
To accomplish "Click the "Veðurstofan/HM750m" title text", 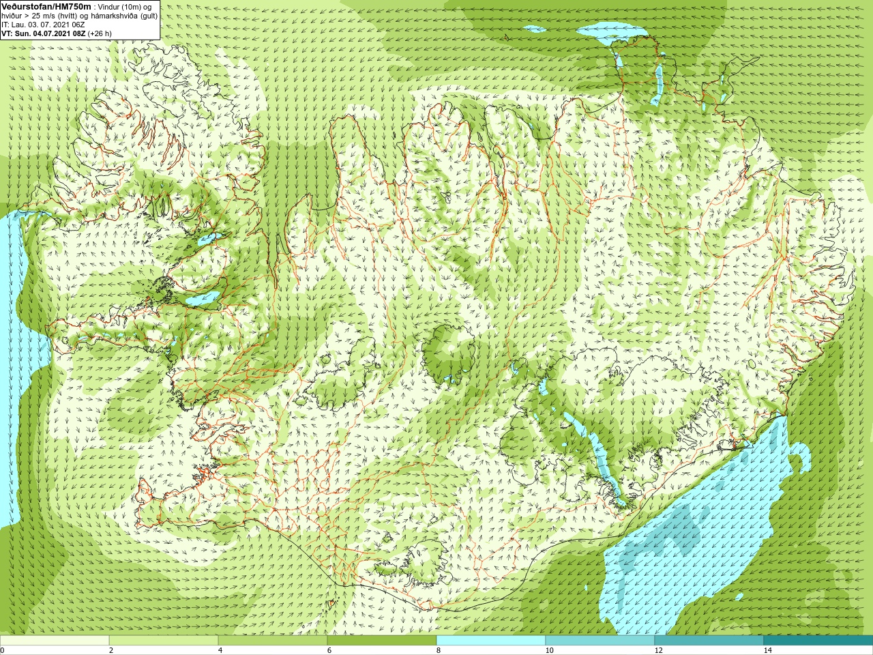I will 46,6.
